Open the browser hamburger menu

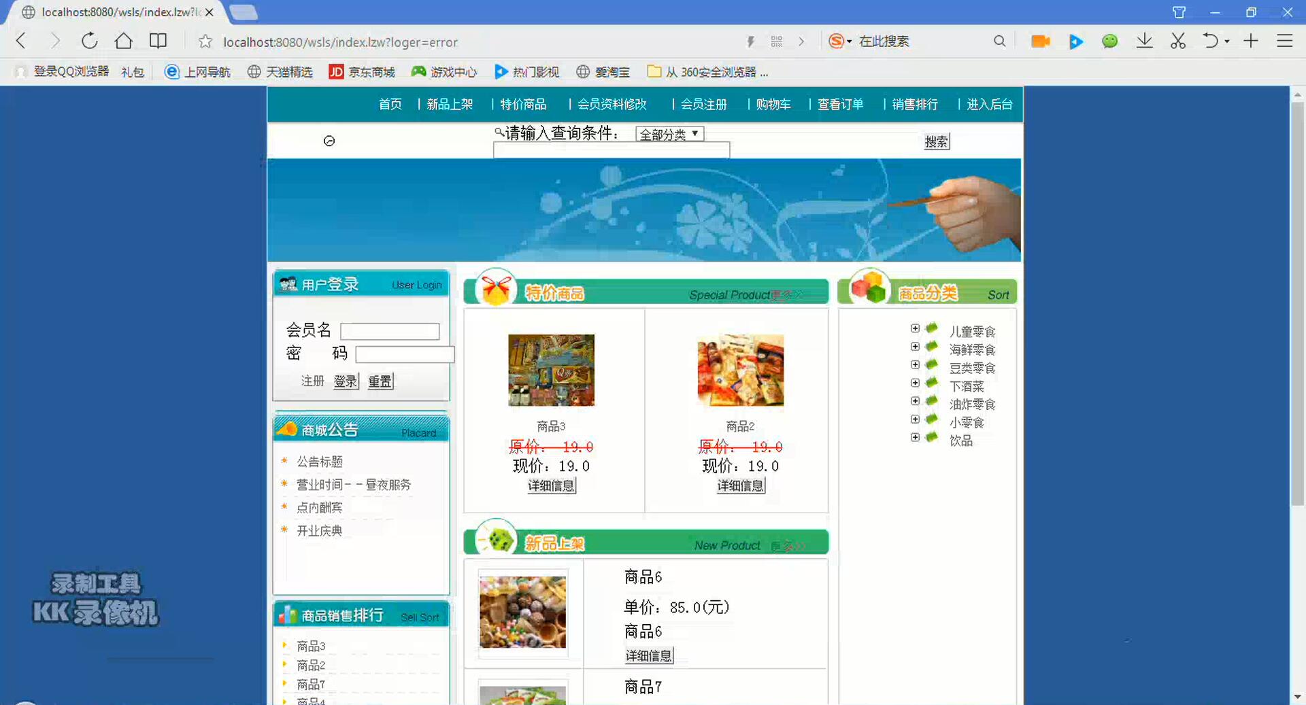[1284, 41]
